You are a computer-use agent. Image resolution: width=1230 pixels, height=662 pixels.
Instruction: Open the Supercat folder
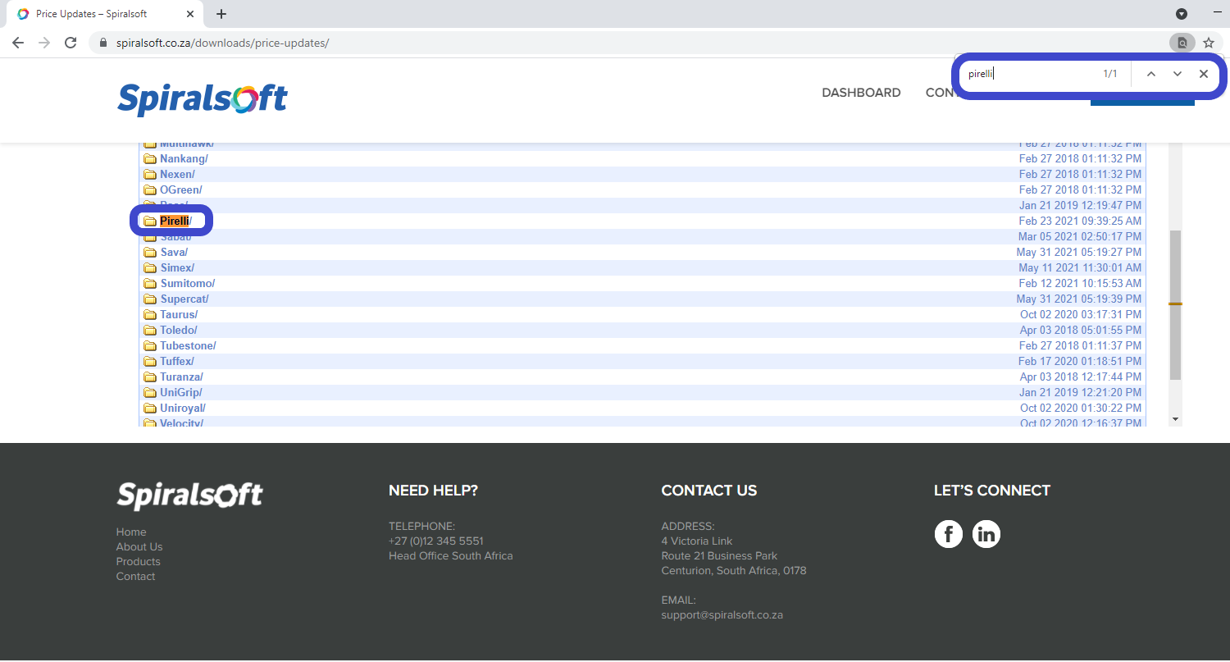[x=184, y=299]
